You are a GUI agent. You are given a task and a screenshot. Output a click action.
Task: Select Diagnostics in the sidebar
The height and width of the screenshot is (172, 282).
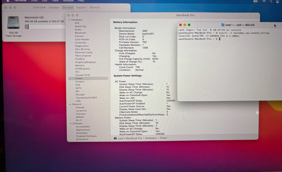click(x=82, y=46)
